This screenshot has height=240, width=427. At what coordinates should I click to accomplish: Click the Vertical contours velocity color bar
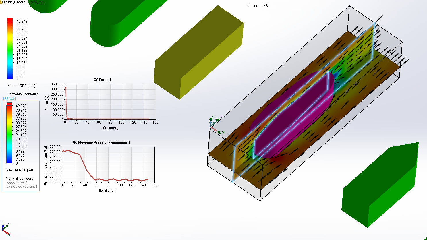[9, 133]
